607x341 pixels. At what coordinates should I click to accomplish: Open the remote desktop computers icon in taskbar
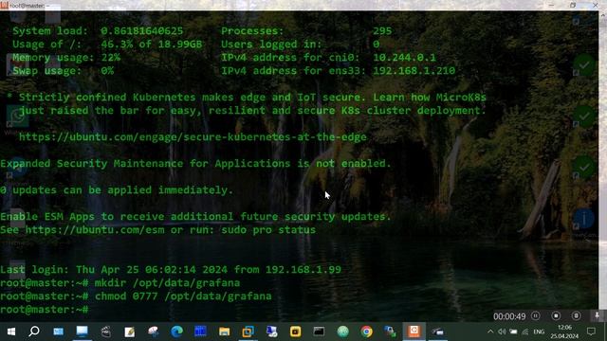pos(272,332)
